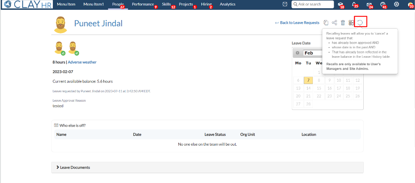Open the user profile avatar menu
The width and height of the screenshot is (415, 183).
point(411,4)
